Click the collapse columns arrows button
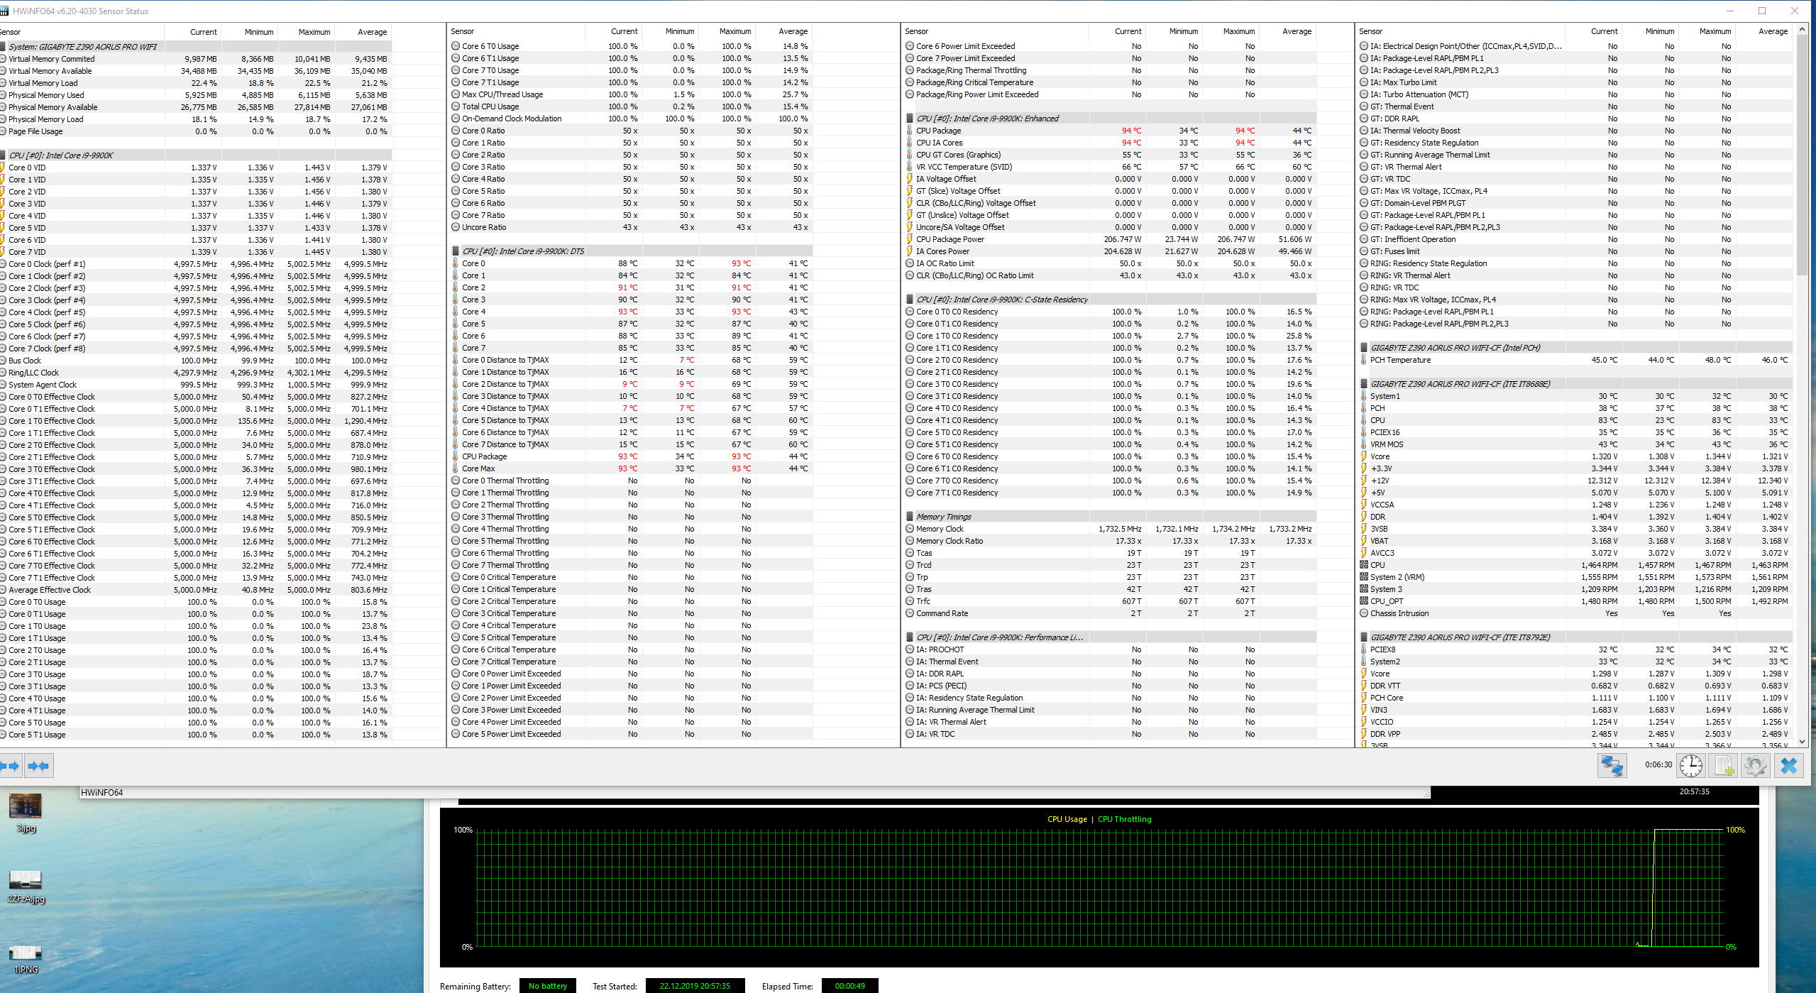The height and width of the screenshot is (993, 1816). [38, 766]
